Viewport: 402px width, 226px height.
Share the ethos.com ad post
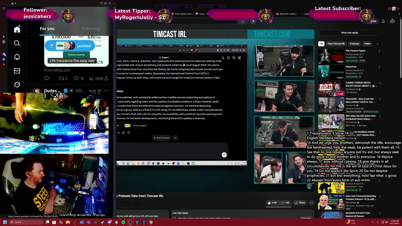[106, 78]
